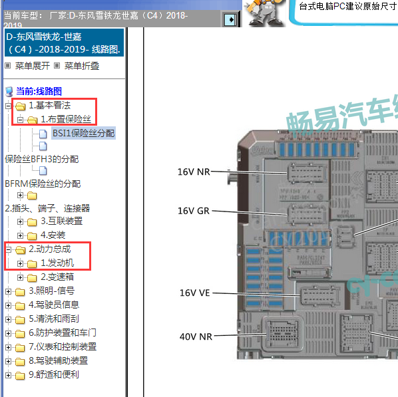Collapse the 2.动力总成 node
Viewport: 398px width, 397px height.
click(8, 250)
